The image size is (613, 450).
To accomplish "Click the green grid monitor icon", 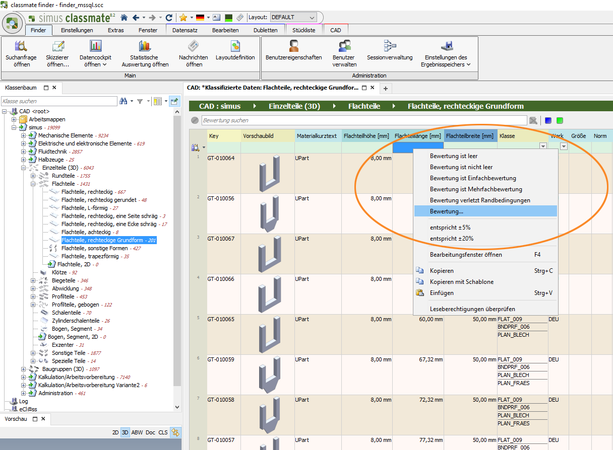I will pyautogui.click(x=228, y=17).
